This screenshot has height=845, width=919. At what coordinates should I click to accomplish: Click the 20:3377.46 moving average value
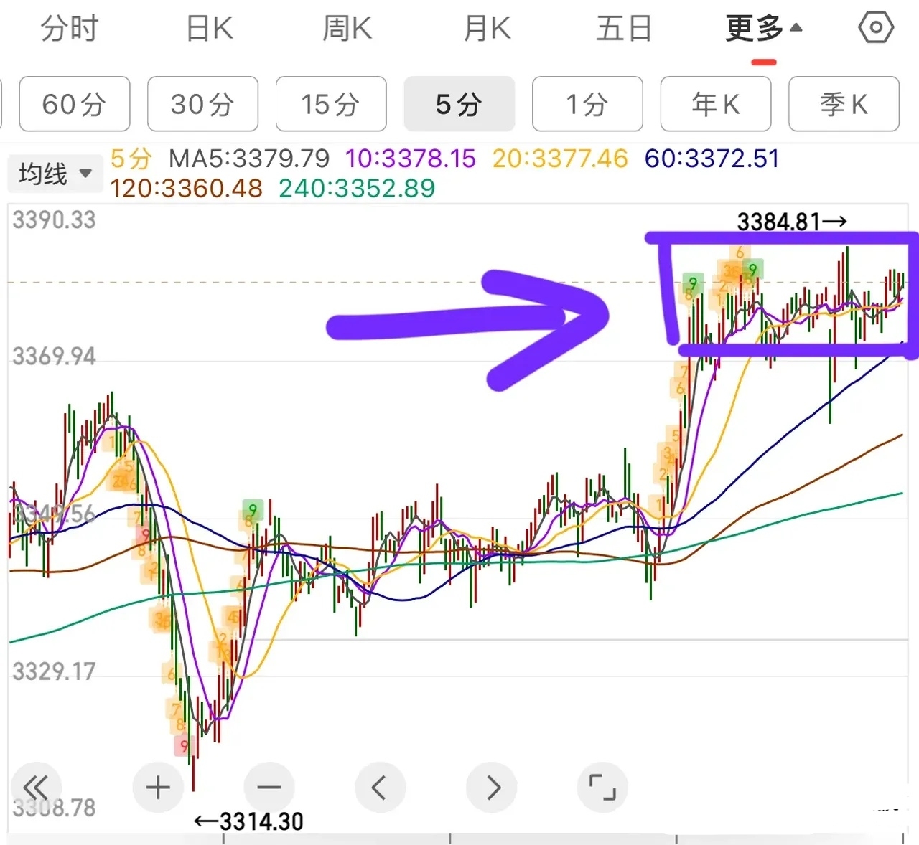tap(560, 159)
